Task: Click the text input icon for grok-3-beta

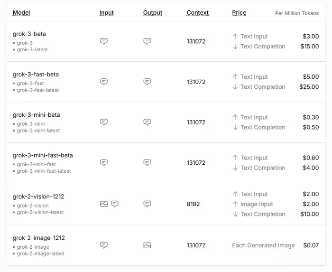Action: click(104, 41)
